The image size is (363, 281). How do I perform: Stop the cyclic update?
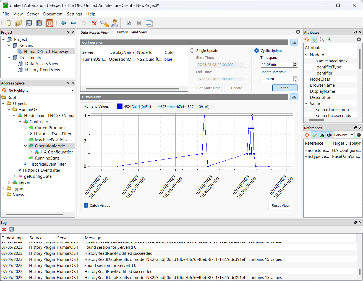point(285,88)
